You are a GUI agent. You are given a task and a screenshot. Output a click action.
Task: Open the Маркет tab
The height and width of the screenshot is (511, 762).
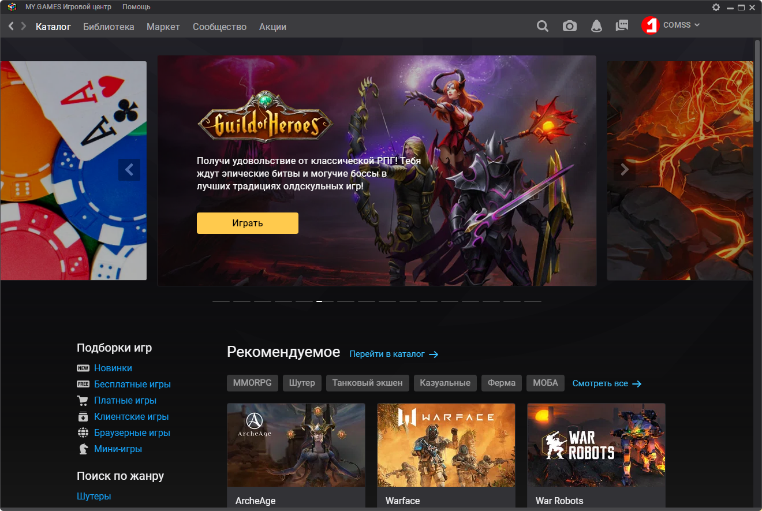tap(163, 27)
